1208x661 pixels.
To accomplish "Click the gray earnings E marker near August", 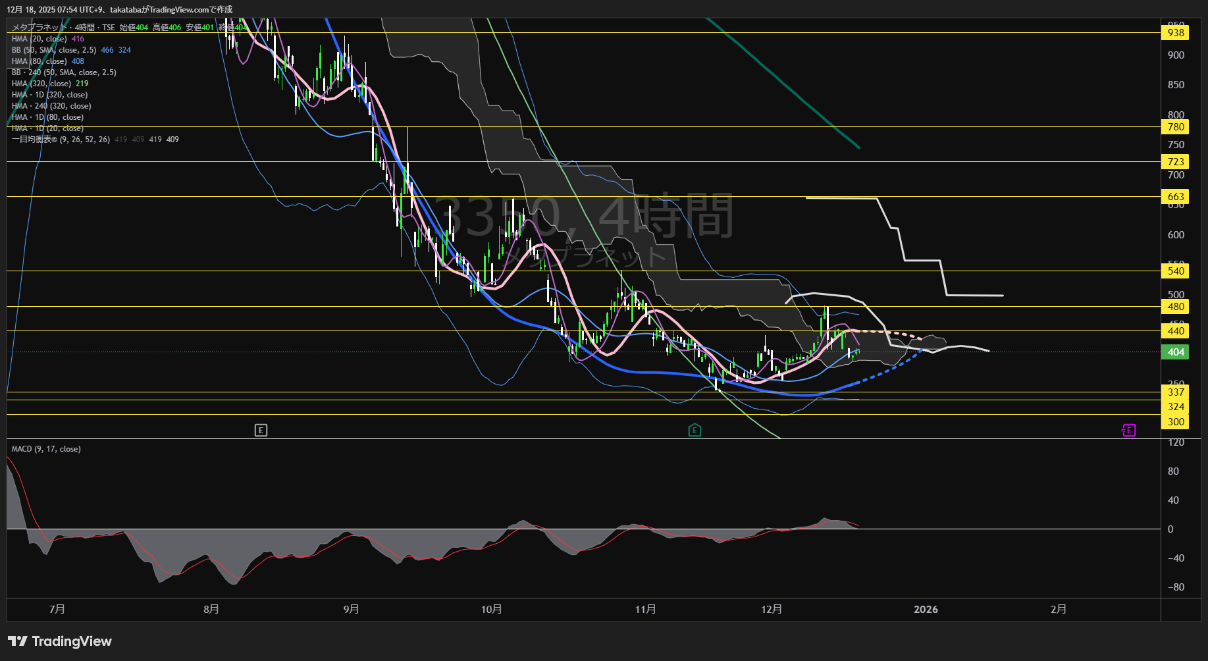I will pos(261,431).
